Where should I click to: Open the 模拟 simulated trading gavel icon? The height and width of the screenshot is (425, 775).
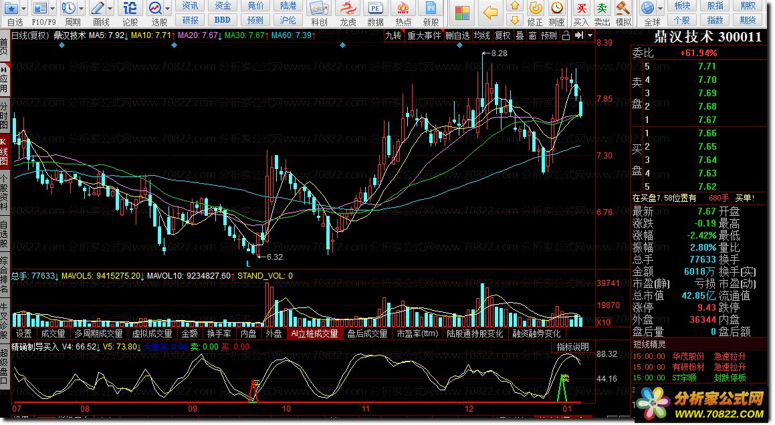(x=623, y=9)
